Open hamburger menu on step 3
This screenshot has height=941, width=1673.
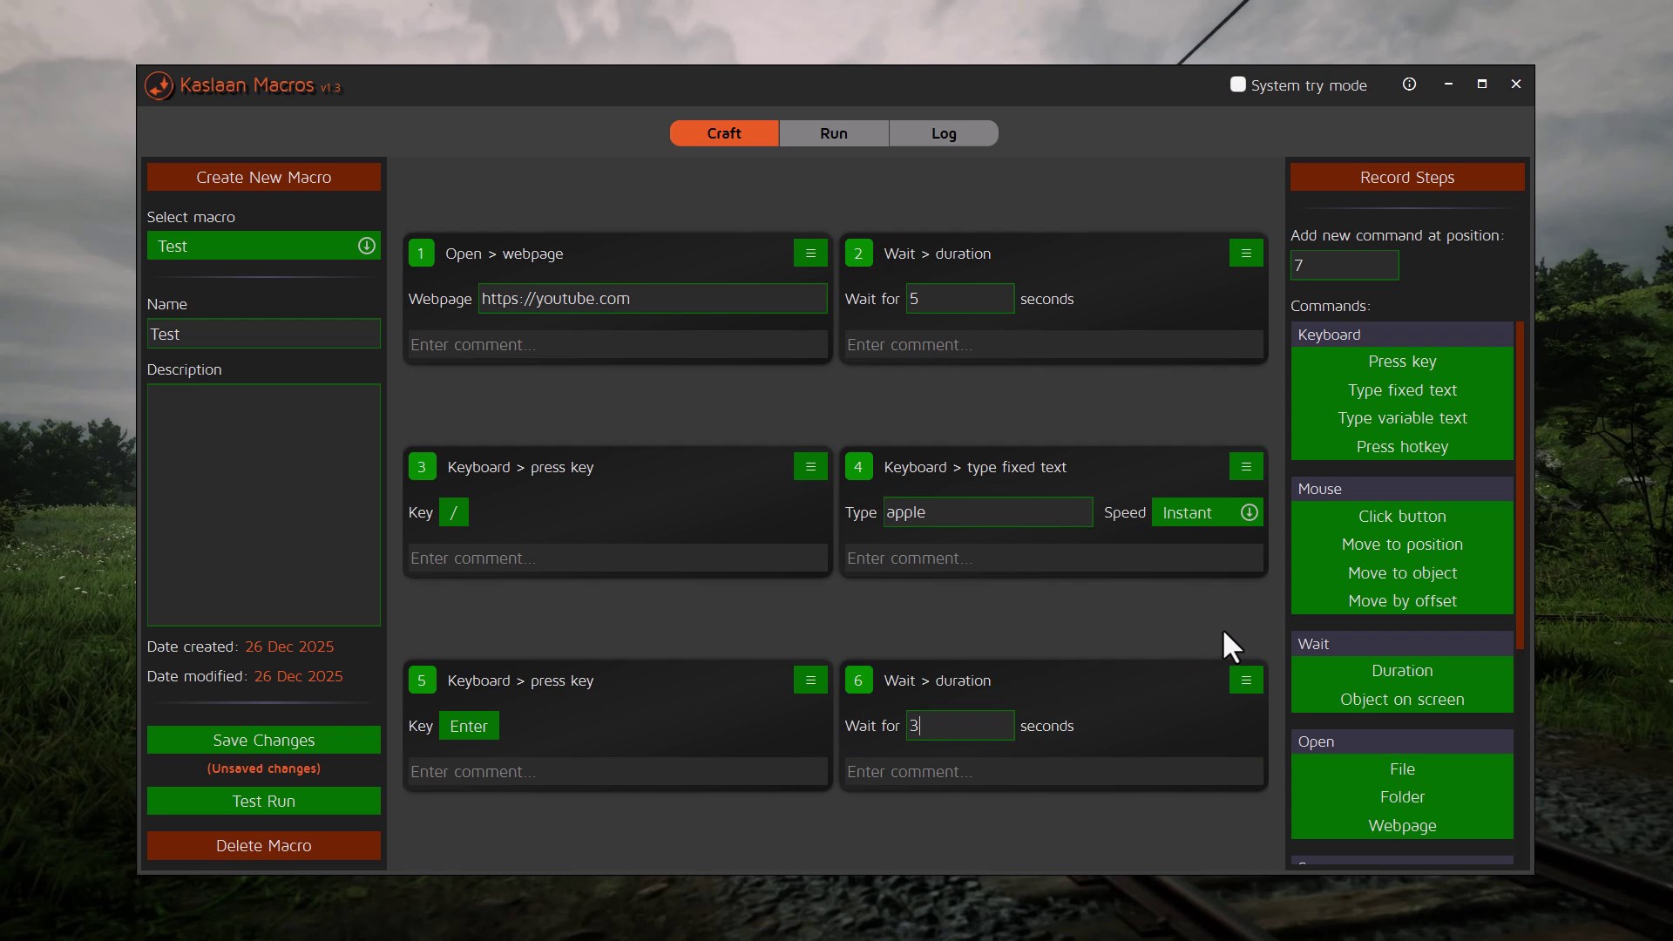click(x=810, y=467)
